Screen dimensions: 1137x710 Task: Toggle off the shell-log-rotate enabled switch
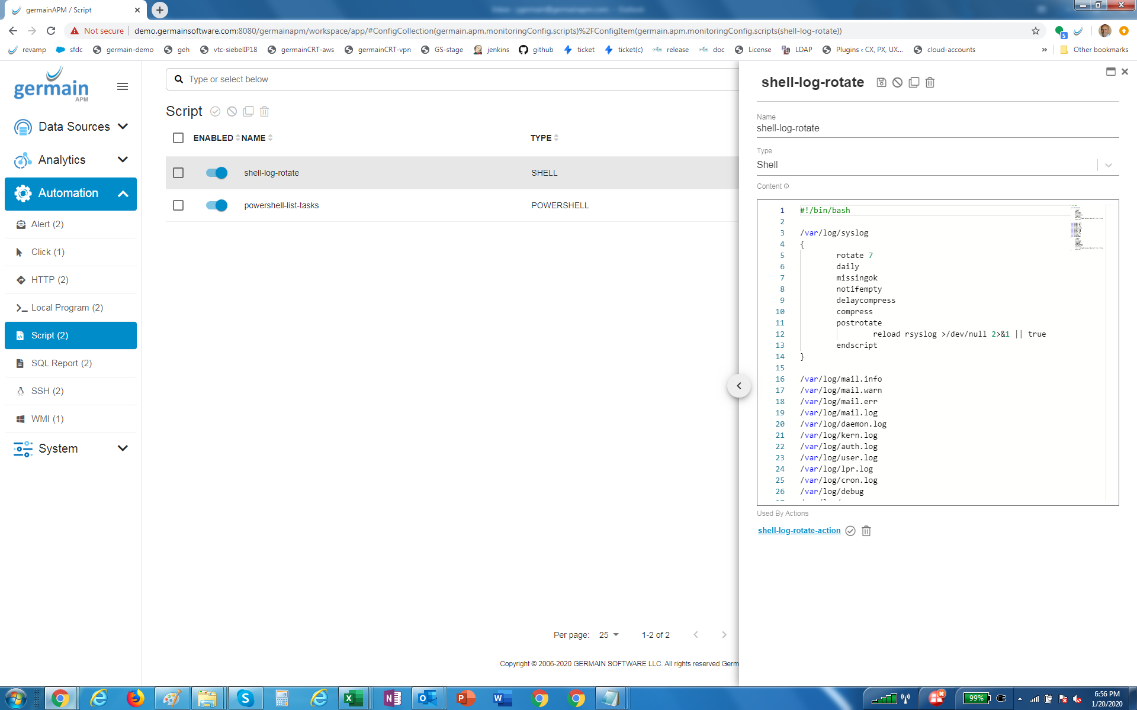217,173
